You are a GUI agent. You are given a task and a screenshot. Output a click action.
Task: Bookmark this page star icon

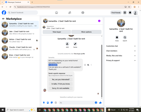point(129,7)
